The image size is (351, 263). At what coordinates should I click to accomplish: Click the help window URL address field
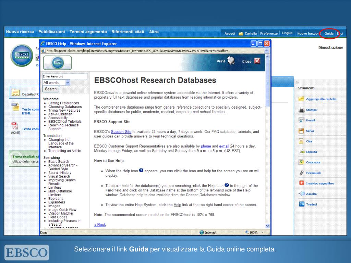(155, 51)
